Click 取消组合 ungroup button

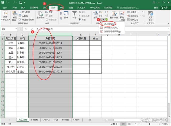133,16
